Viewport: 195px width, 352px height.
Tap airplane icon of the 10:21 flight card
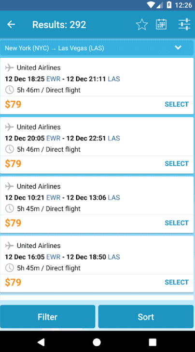9,186
